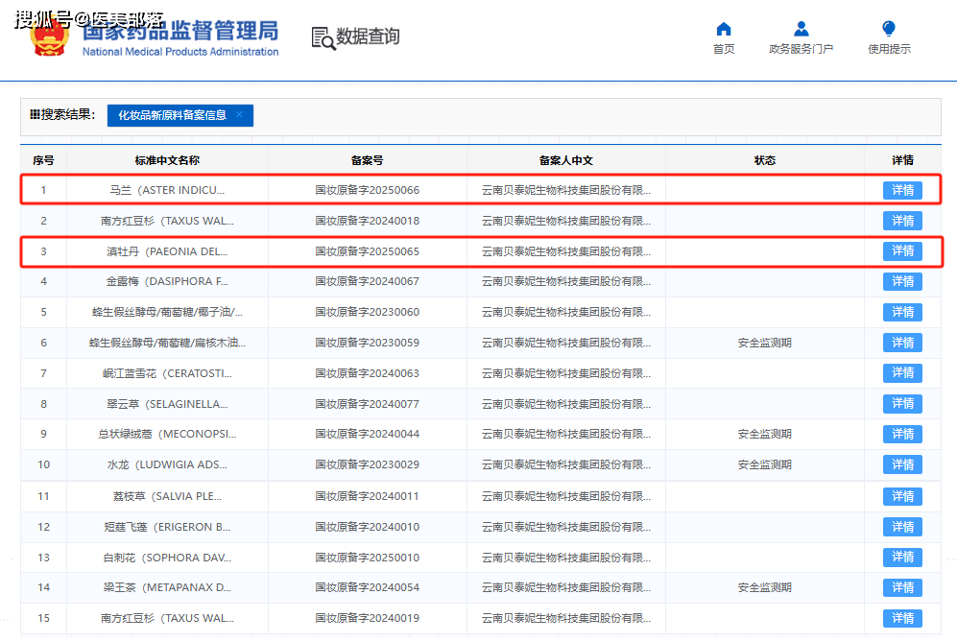The image size is (957, 642).
Task: Select 岷江蓝雪花 (CERATOSTI... name cell
Action: click(167, 373)
